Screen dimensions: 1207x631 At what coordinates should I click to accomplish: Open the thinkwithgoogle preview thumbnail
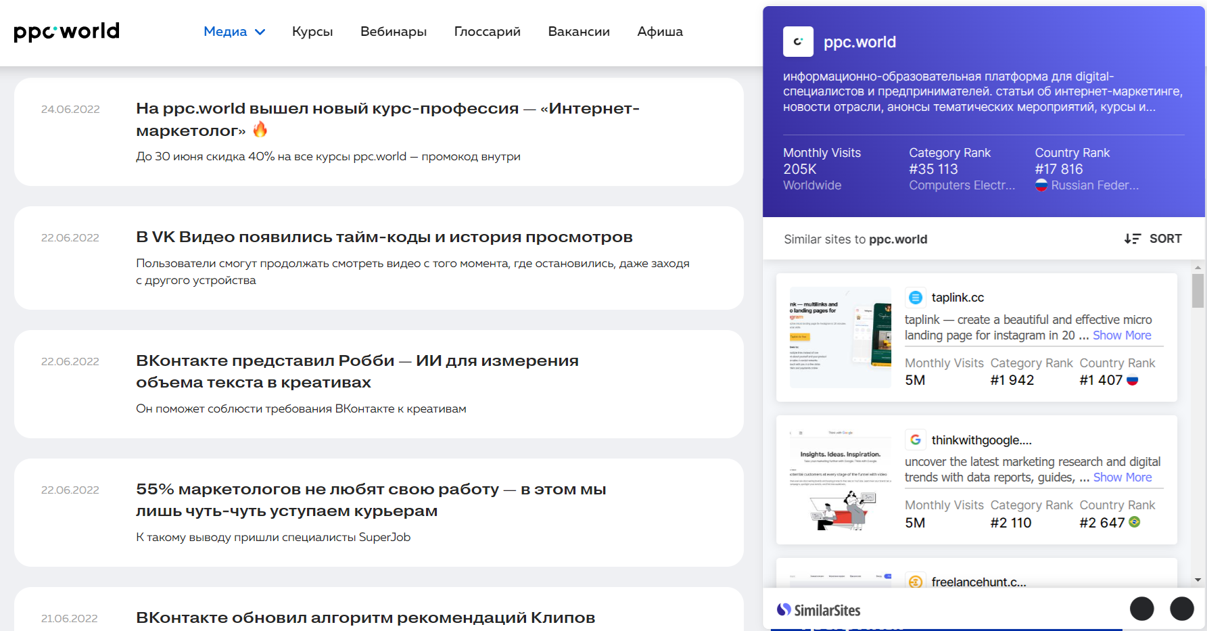click(840, 480)
